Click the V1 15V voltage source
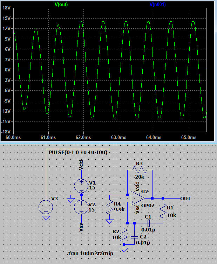 (x=81, y=185)
